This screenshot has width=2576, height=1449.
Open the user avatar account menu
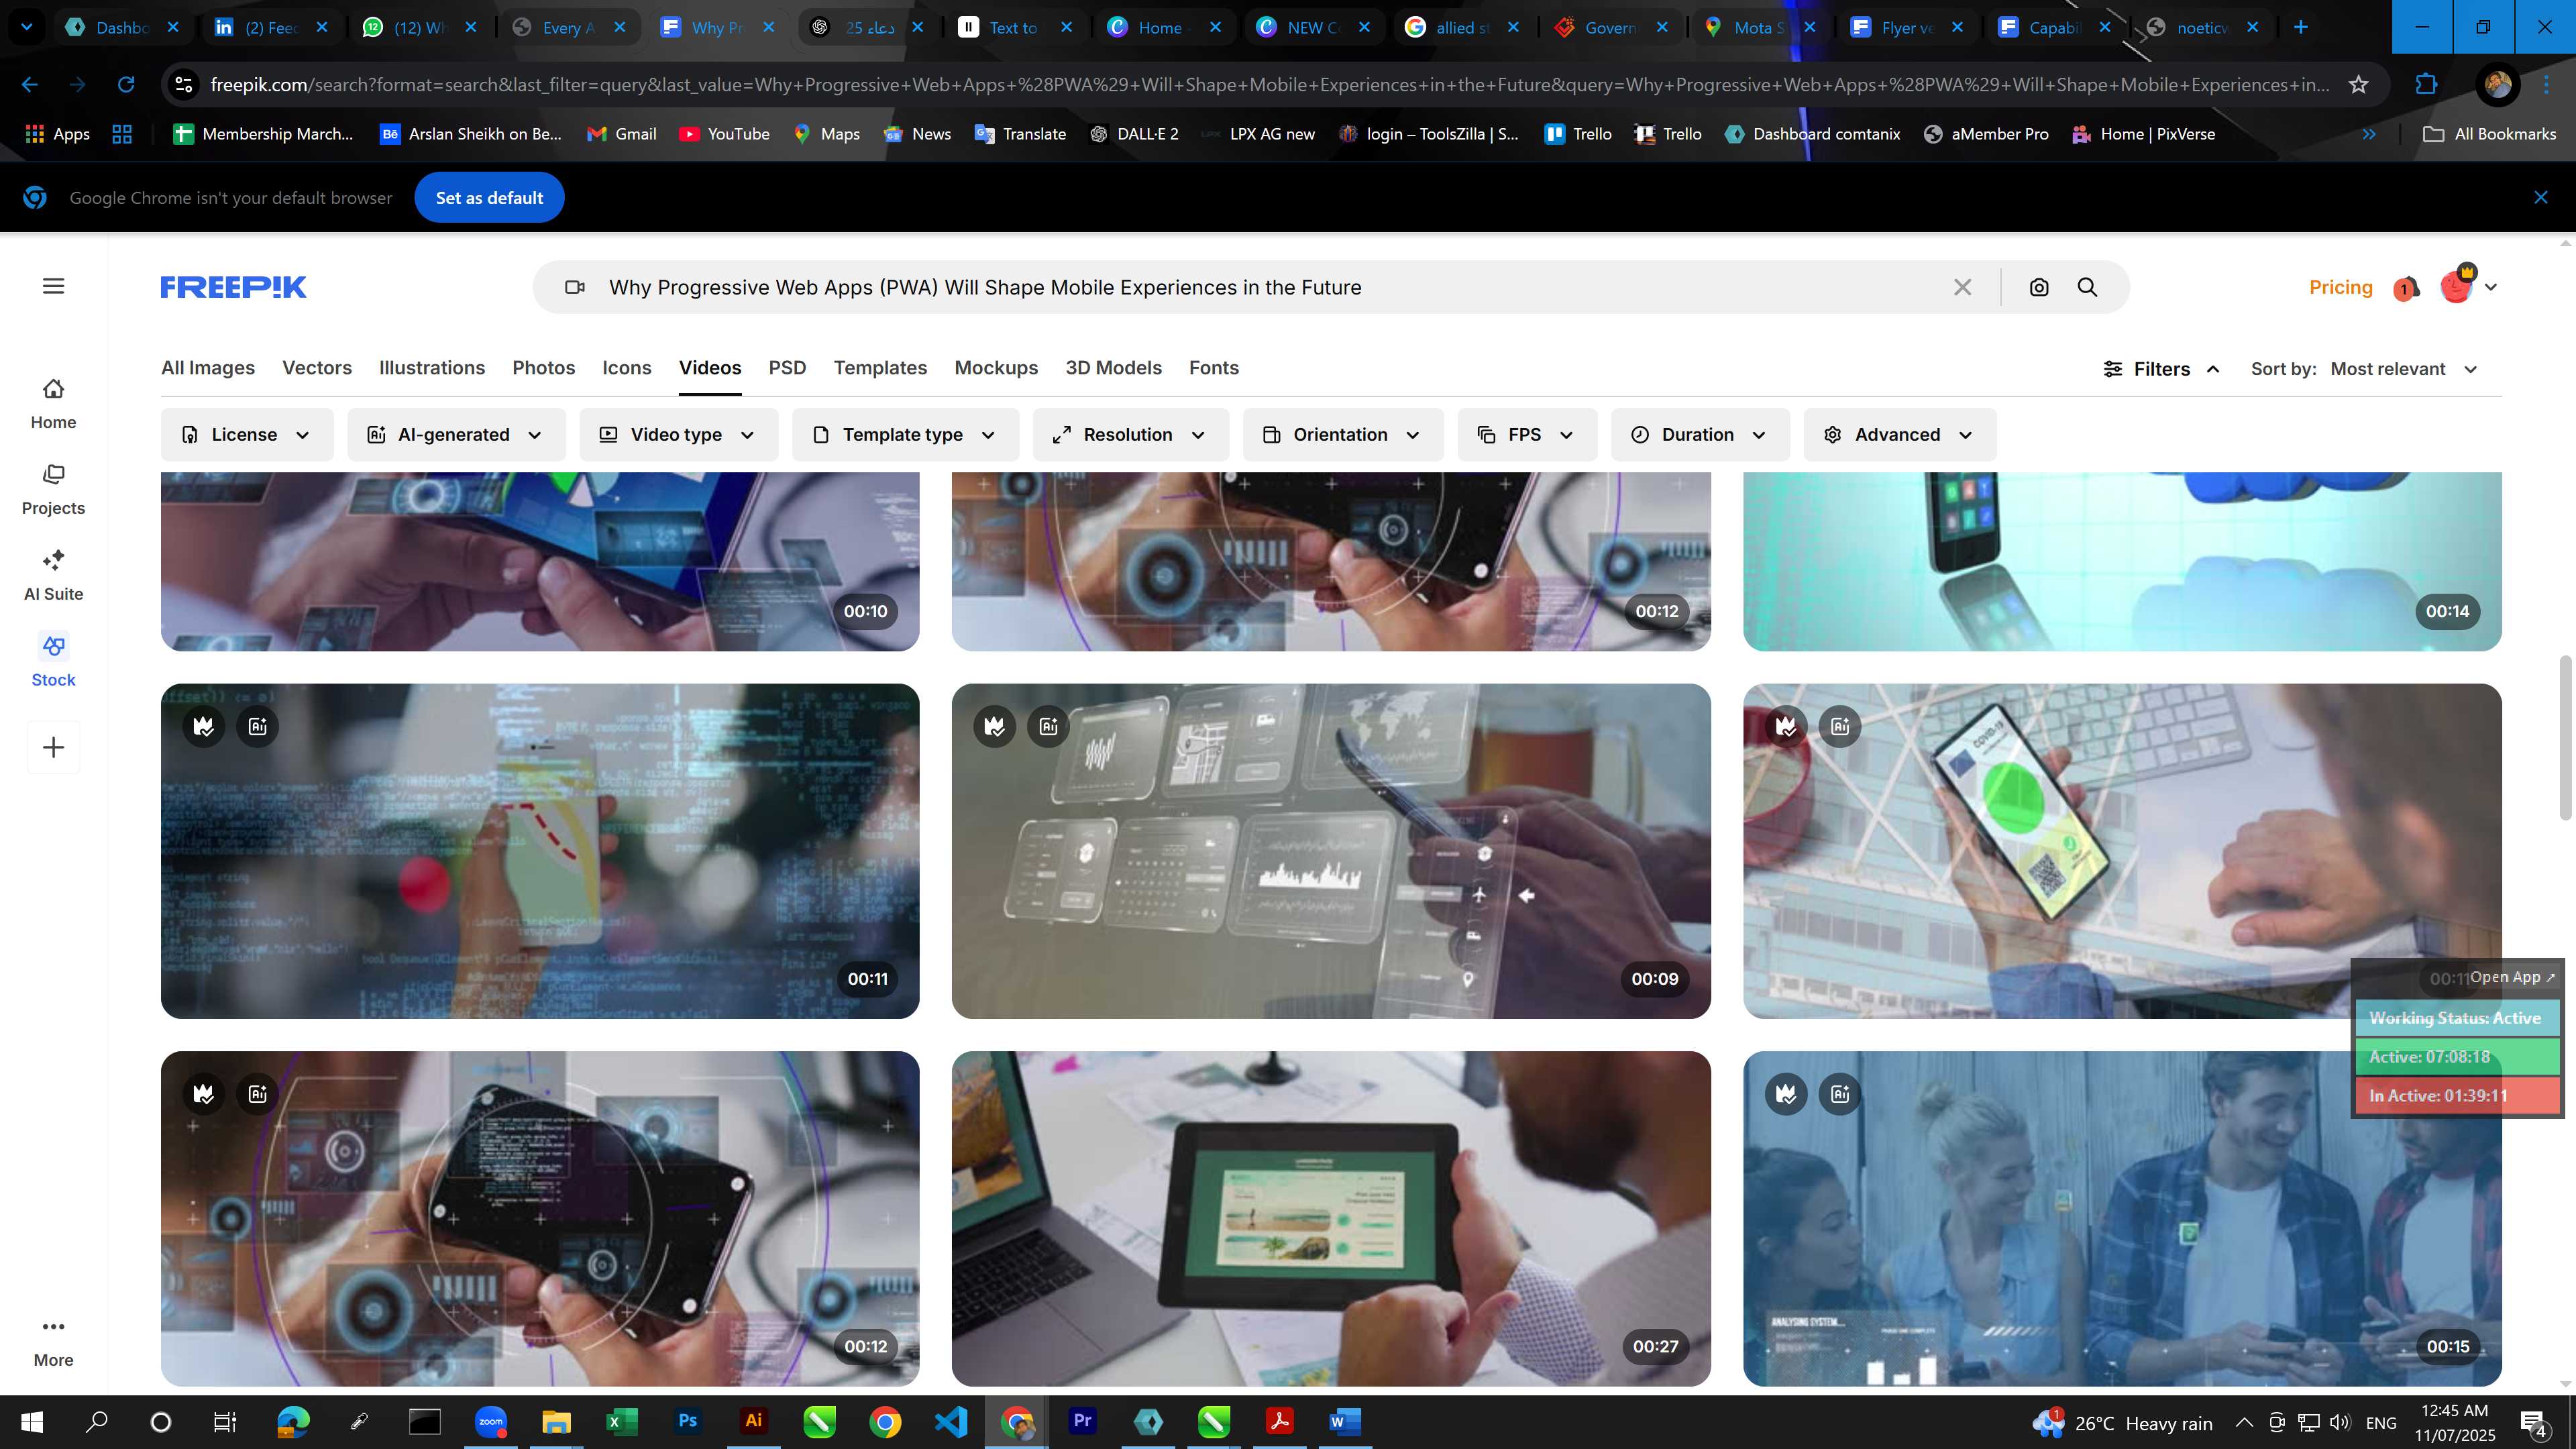tap(2468, 286)
